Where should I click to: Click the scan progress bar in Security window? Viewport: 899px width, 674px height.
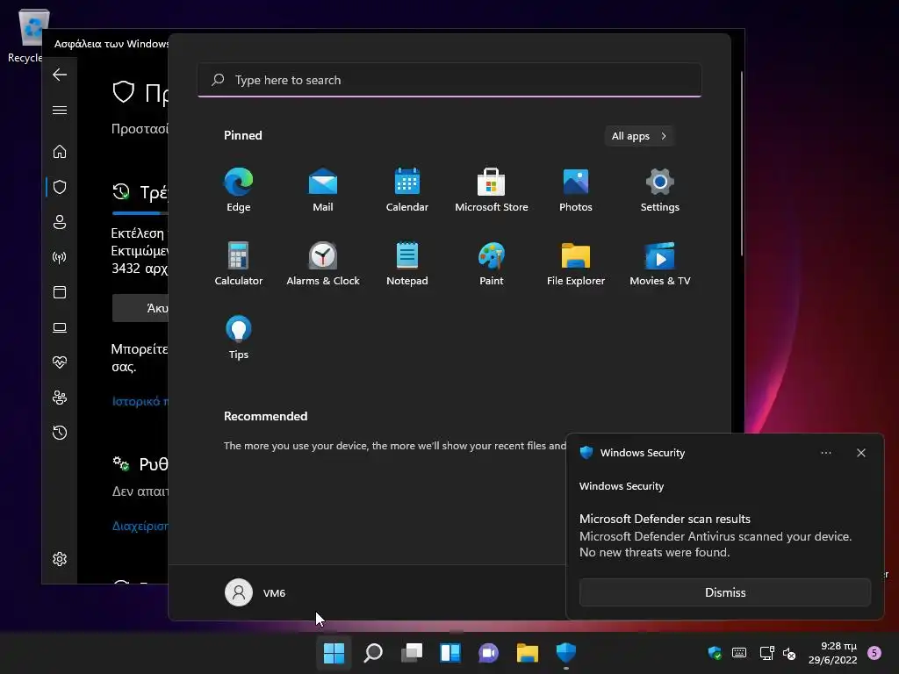(x=140, y=213)
